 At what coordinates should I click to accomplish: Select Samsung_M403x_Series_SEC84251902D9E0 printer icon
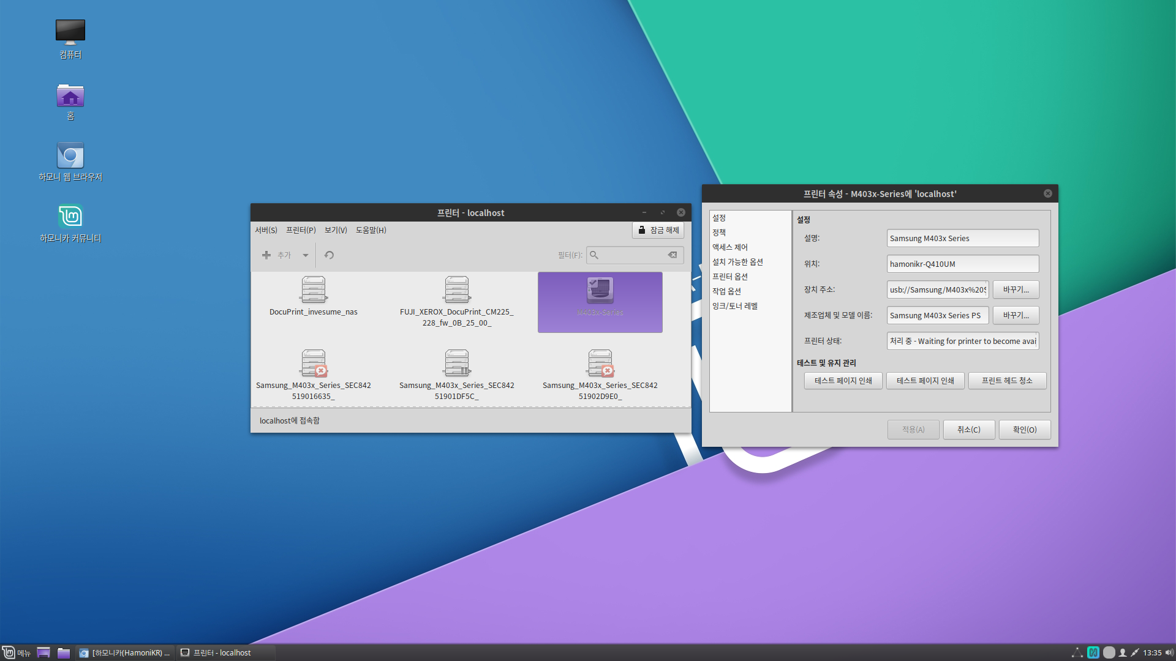[x=600, y=364]
